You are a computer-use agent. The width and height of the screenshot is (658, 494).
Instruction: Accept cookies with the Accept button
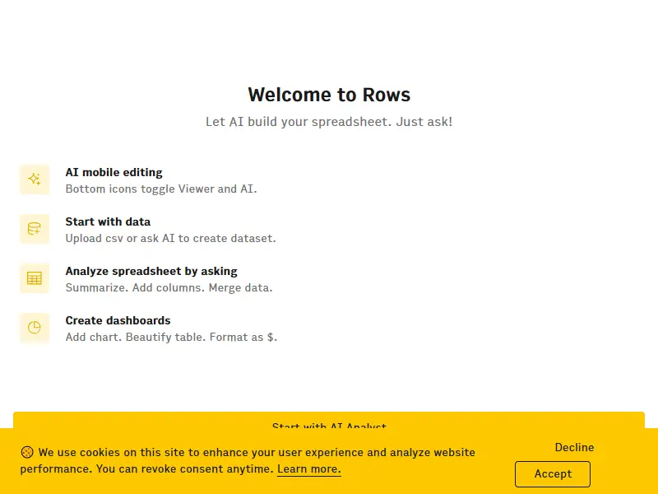tap(552, 474)
